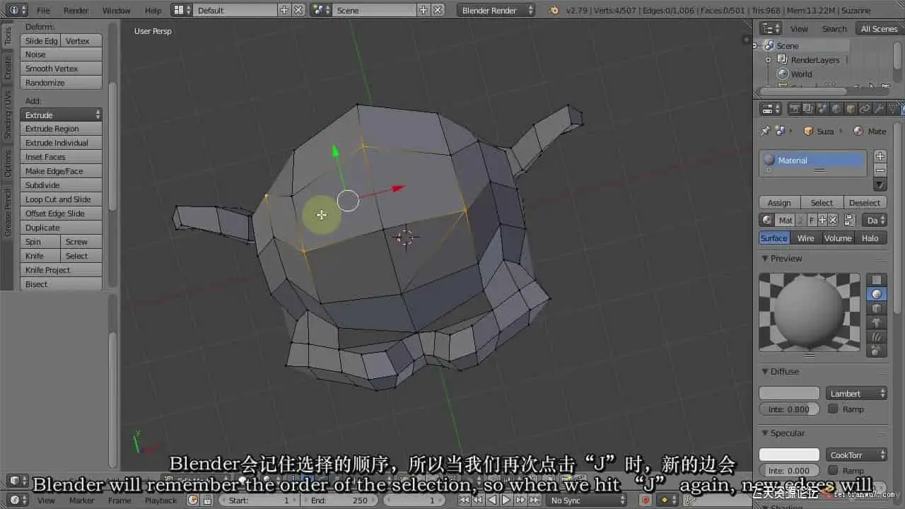The width and height of the screenshot is (905, 509).
Task: Click the scene browse icon
Action: point(321,10)
